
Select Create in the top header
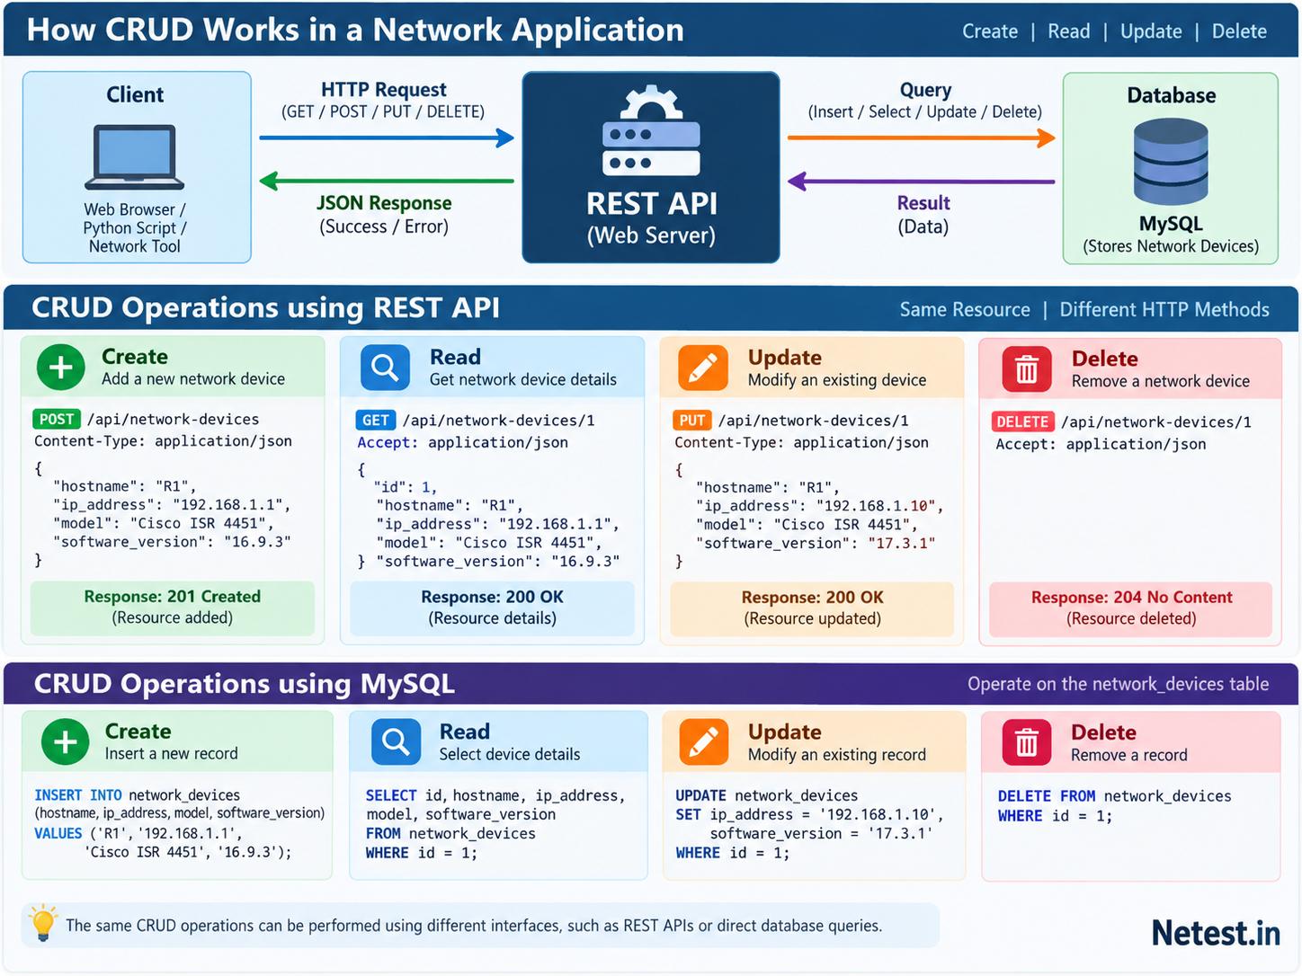tap(990, 31)
